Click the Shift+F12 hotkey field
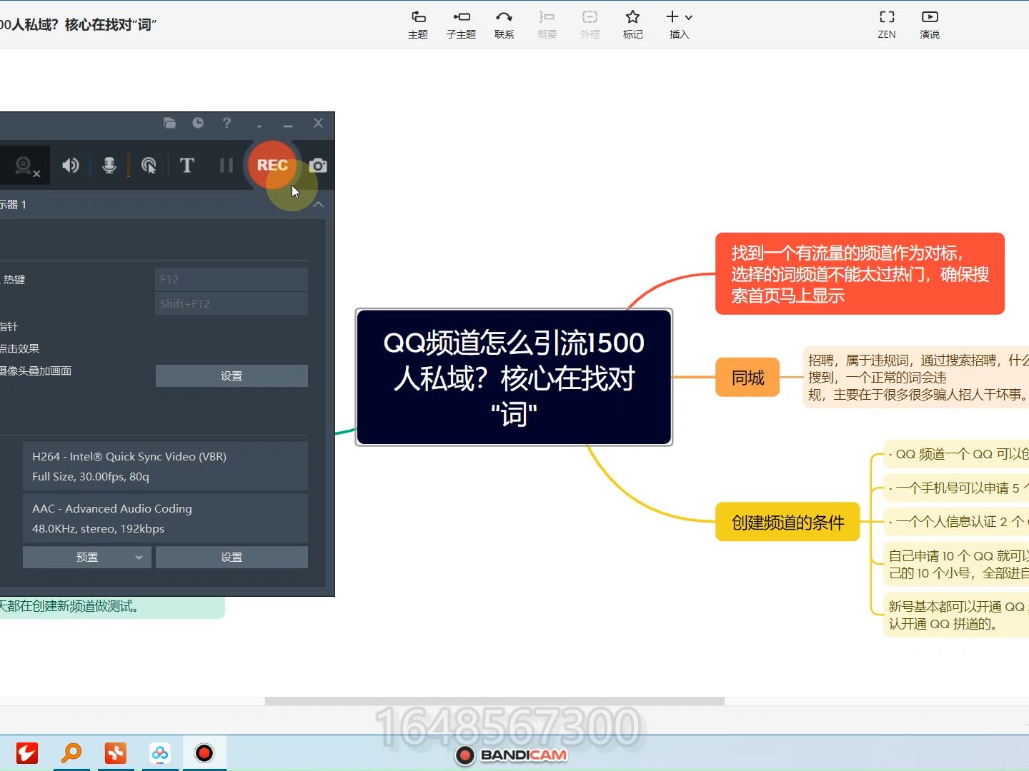Screen dimensions: 1029x771 [232, 303]
